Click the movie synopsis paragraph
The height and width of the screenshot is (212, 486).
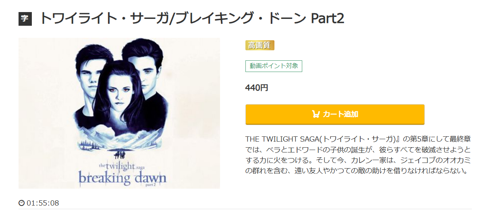point(358,155)
